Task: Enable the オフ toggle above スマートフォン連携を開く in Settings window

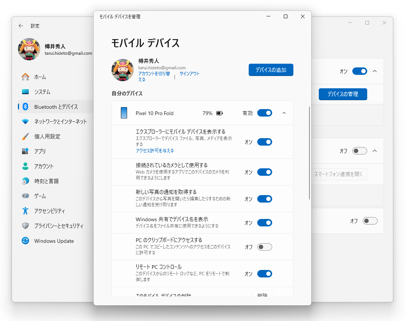Action: click(360, 151)
